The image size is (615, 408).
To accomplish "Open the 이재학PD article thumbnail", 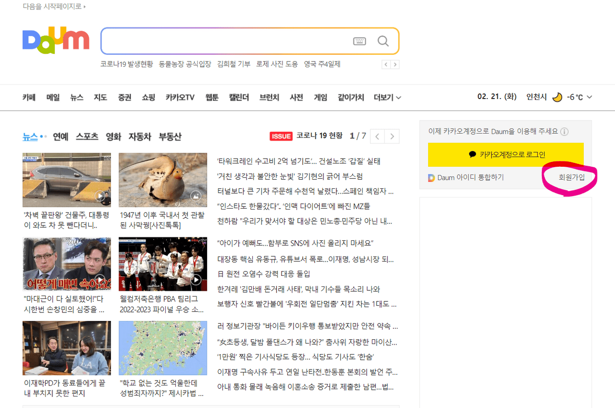I will 67,348.
